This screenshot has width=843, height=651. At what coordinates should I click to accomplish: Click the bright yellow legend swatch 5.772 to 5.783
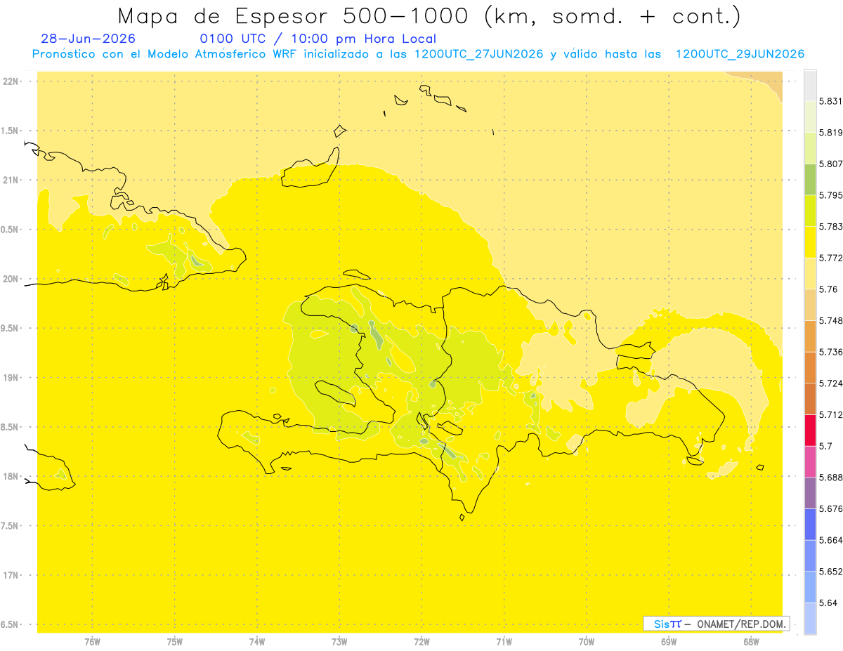click(810, 242)
